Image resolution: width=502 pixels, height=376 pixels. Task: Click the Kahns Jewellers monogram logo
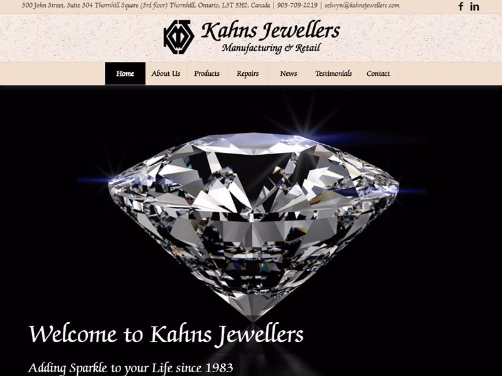click(179, 37)
